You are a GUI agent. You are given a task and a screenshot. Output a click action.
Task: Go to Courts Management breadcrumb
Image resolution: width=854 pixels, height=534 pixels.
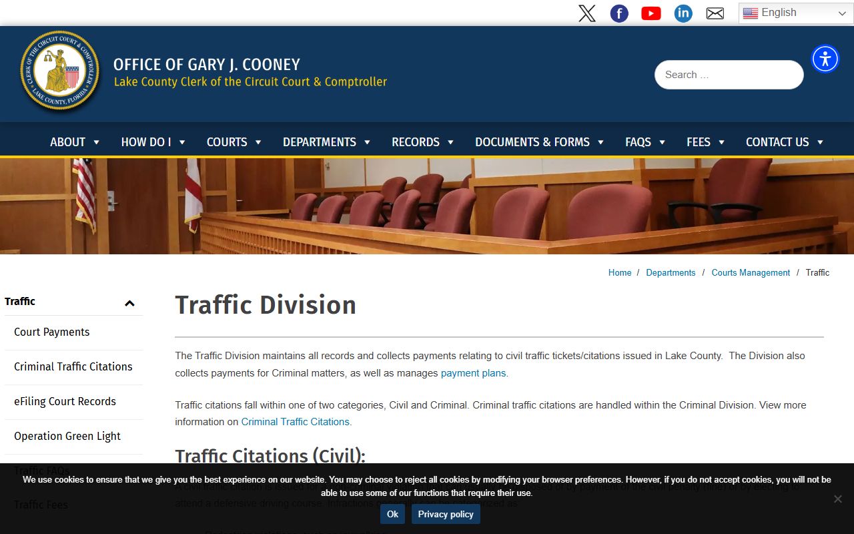point(751,272)
